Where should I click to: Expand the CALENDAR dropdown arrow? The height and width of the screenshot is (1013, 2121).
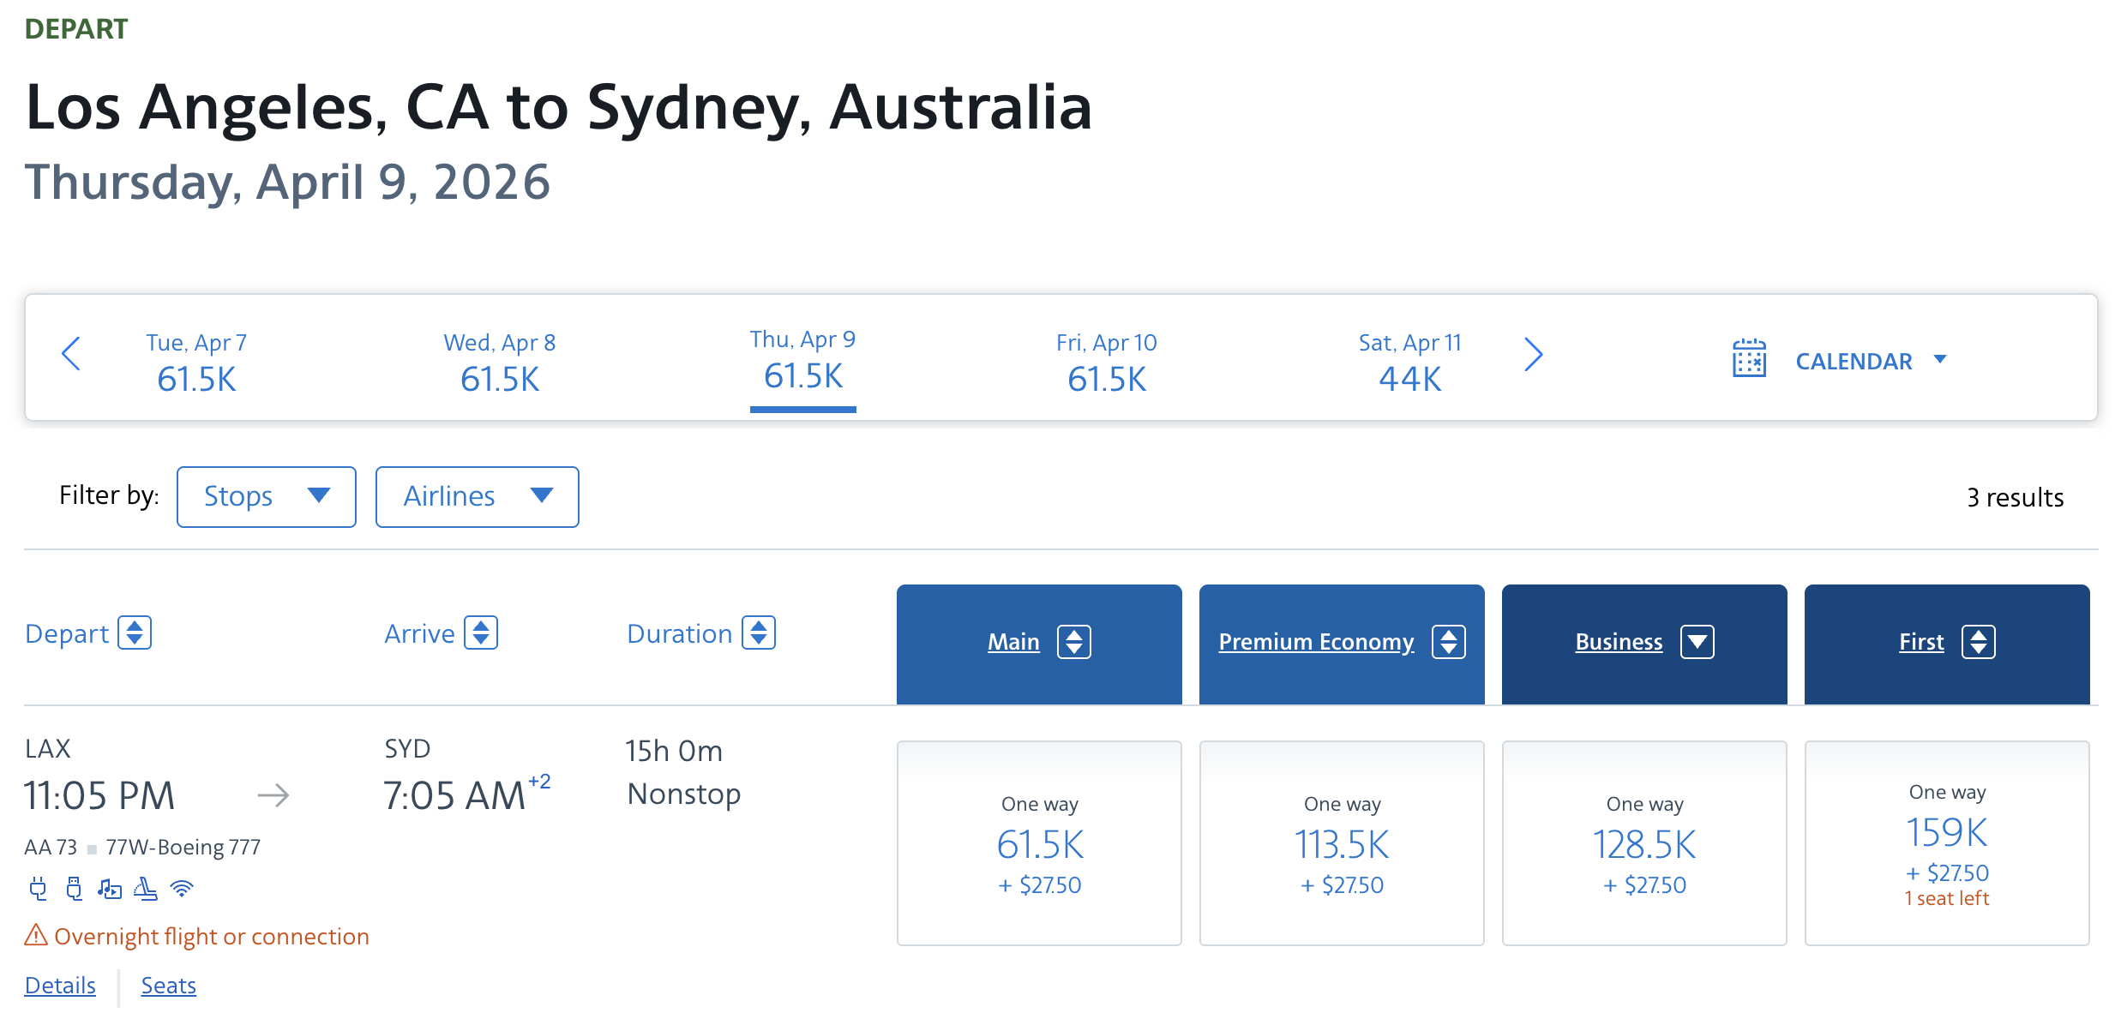[1940, 359]
